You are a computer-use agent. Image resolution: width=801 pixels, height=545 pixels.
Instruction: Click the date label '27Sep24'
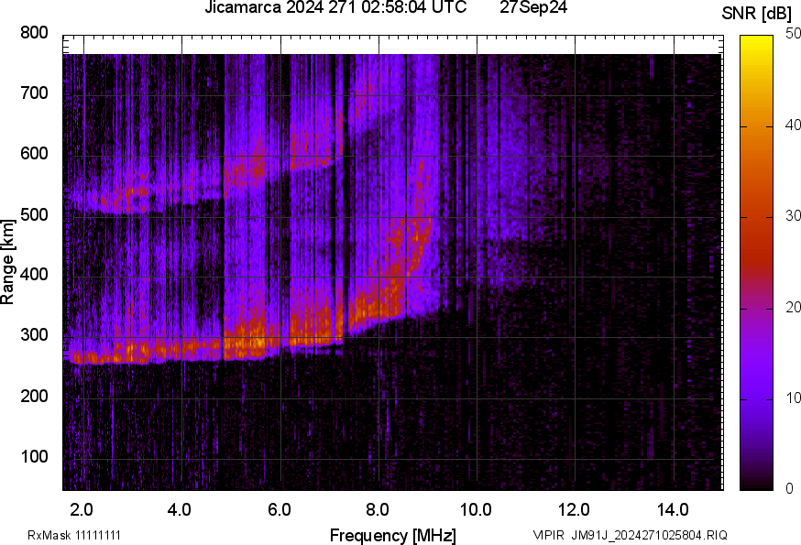532,7
